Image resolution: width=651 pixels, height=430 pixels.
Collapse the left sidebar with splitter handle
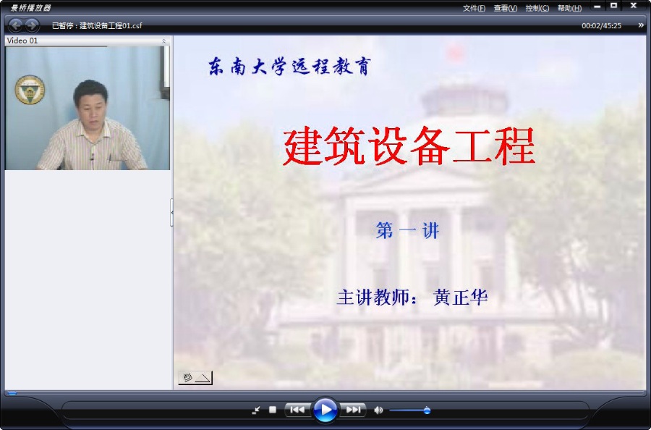coord(172,212)
